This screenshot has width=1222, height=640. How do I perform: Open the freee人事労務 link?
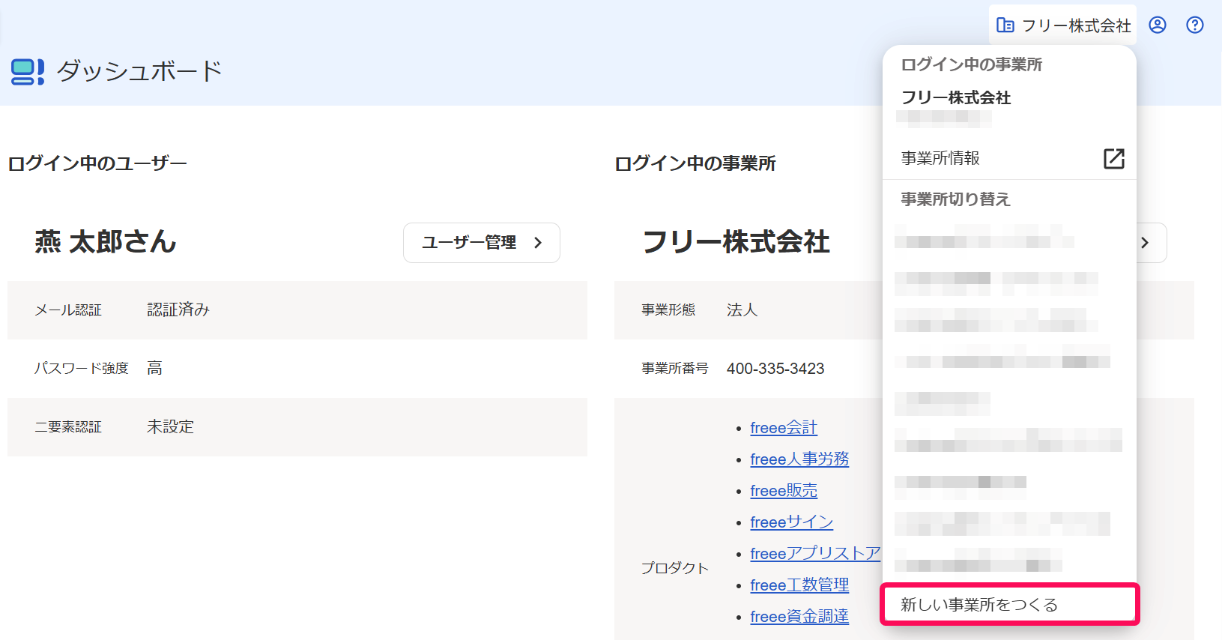[799, 459]
